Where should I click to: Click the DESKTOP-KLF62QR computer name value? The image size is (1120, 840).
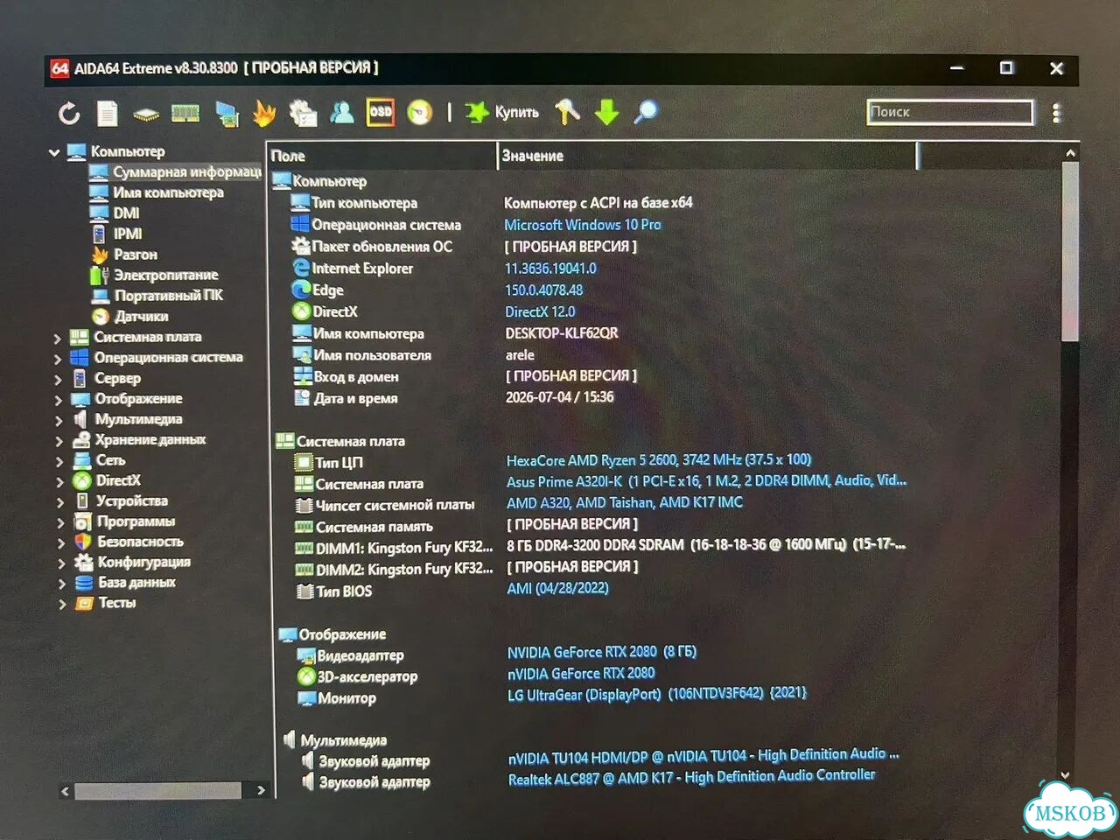pyautogui.click(x=562, y=333)
